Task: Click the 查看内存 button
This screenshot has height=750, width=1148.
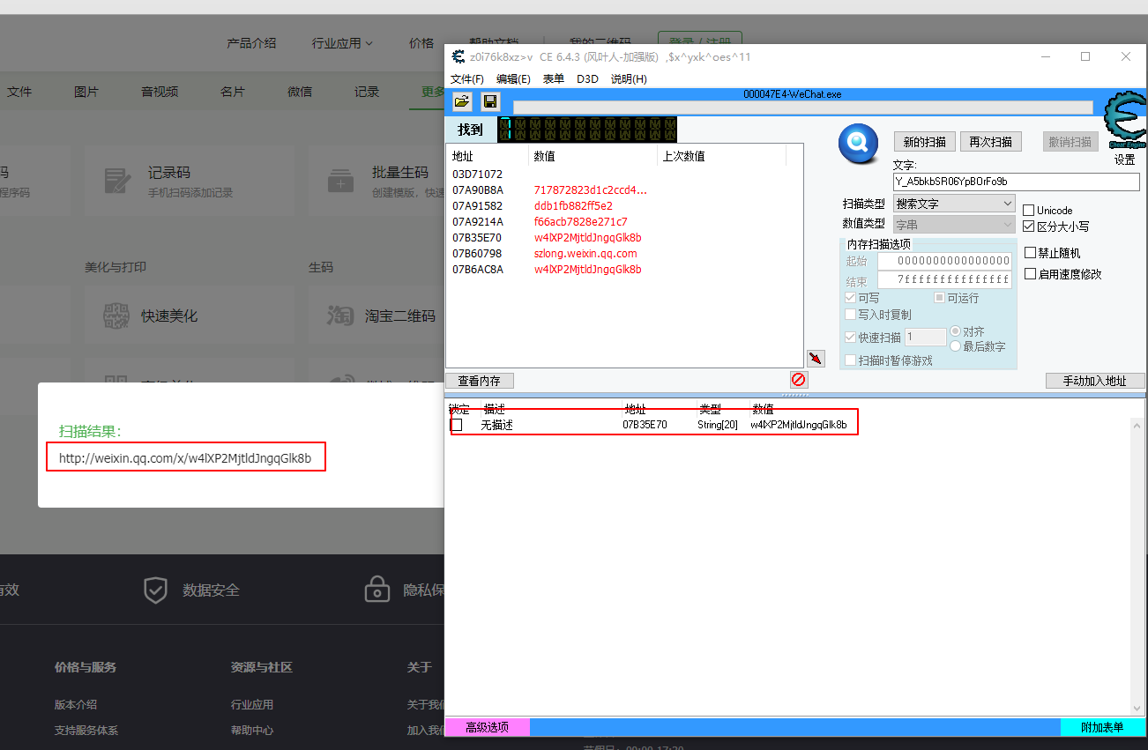Action: [479, 381]
